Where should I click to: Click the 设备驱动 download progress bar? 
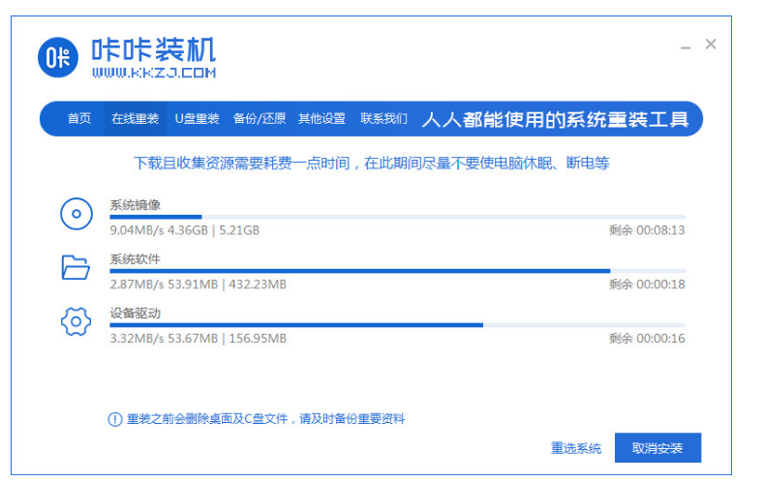[x=397, y=325]
